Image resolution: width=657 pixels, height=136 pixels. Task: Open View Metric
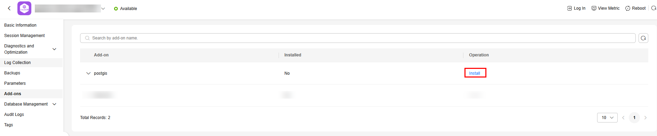tap(605, 8)
